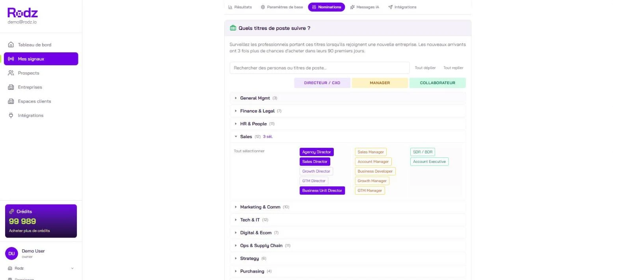The width and height of the screenshot is (618, 280).
Task: Select the GTM Director title
Action: [x=314, y=181]
